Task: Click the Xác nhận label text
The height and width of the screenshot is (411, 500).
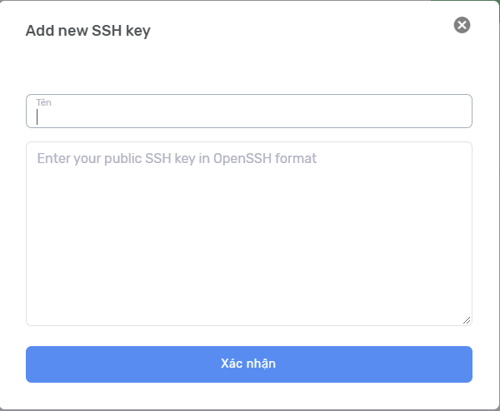Action: coord(248,364)
